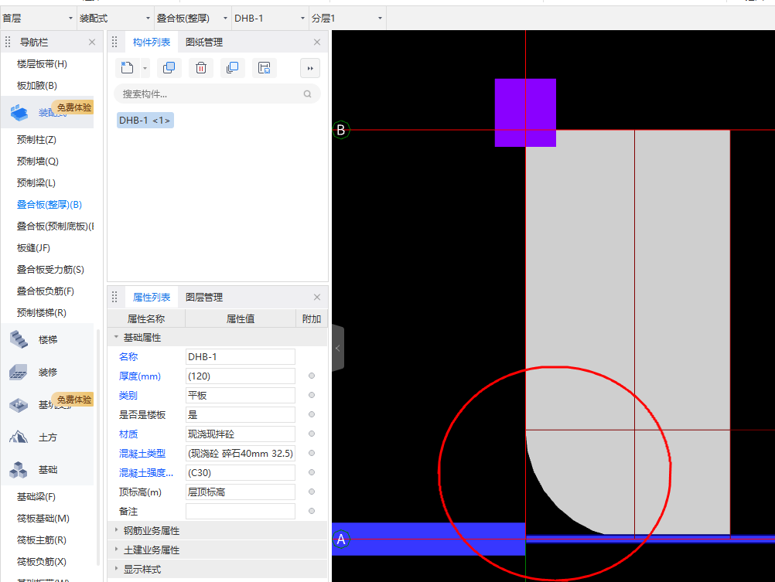Toggle the 附加 circle for 类别
The height and width of the screenshot is (582, 775).
(x=312, y=395)
